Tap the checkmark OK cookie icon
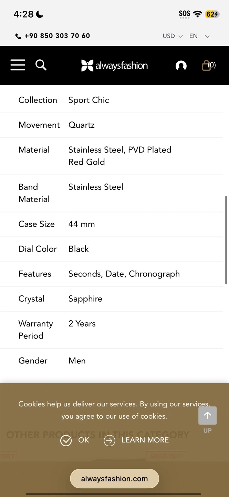 [66, 440]
